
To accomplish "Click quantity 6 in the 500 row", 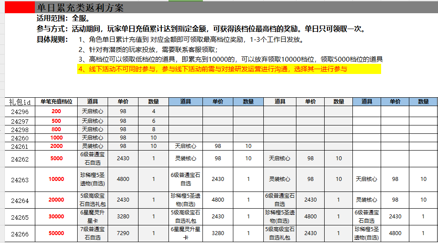I will click(x=153, y=121).
